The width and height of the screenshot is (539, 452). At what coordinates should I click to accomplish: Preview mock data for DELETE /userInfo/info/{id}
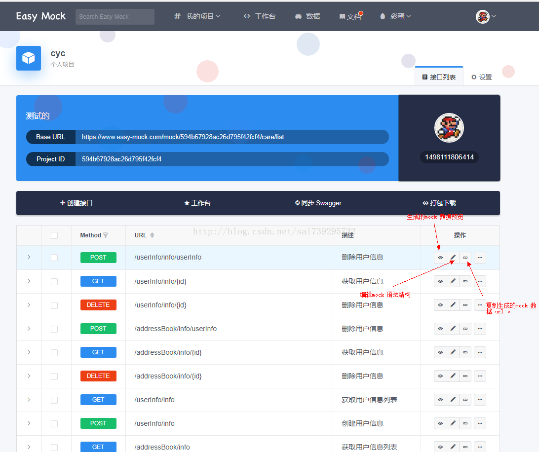[440, 305]
